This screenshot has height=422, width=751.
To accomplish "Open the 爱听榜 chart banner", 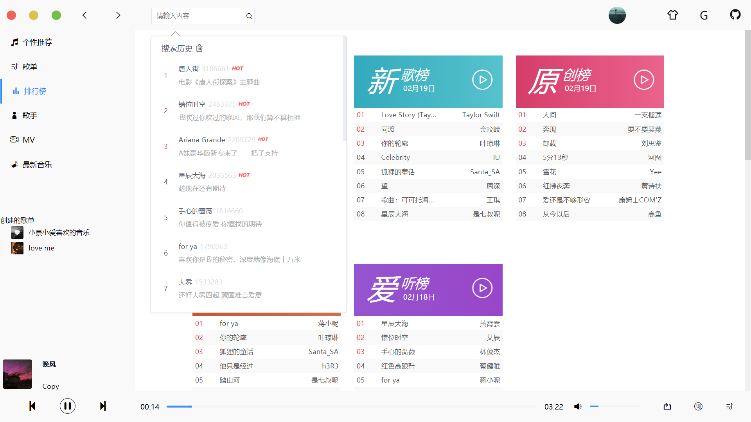I will tap(428, 290).
